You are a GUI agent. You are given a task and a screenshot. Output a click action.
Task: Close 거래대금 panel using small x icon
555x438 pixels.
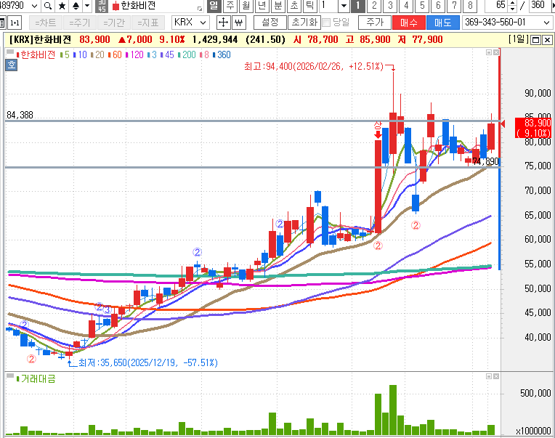pos(496,376)
